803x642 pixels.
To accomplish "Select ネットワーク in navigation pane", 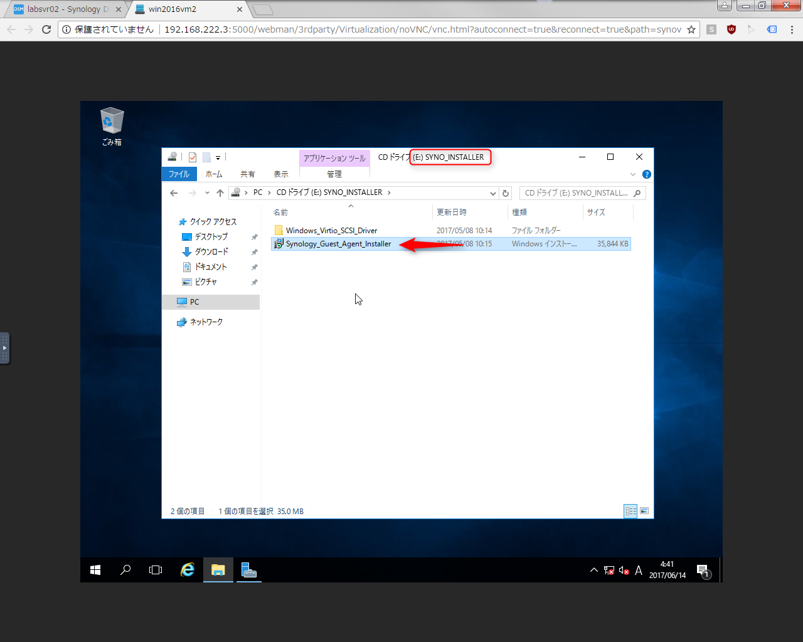I will pos(206,322).
